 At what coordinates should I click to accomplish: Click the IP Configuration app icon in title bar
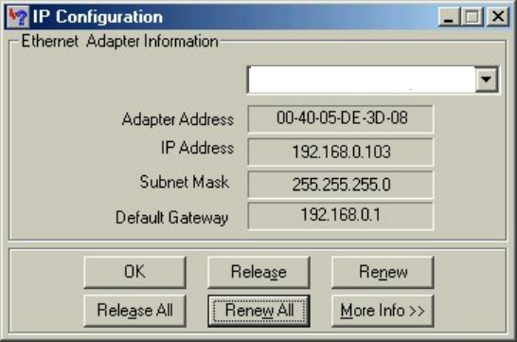tap(18, 16)
